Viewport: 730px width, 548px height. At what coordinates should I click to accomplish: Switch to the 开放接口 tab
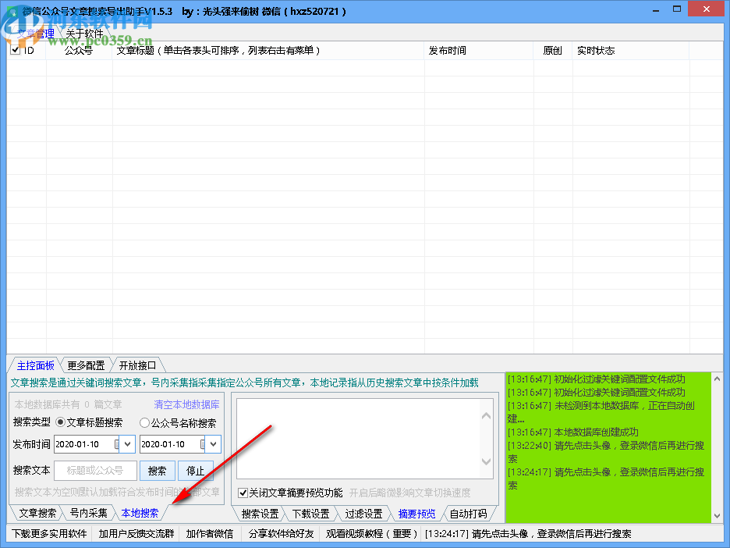click(139, 365)
